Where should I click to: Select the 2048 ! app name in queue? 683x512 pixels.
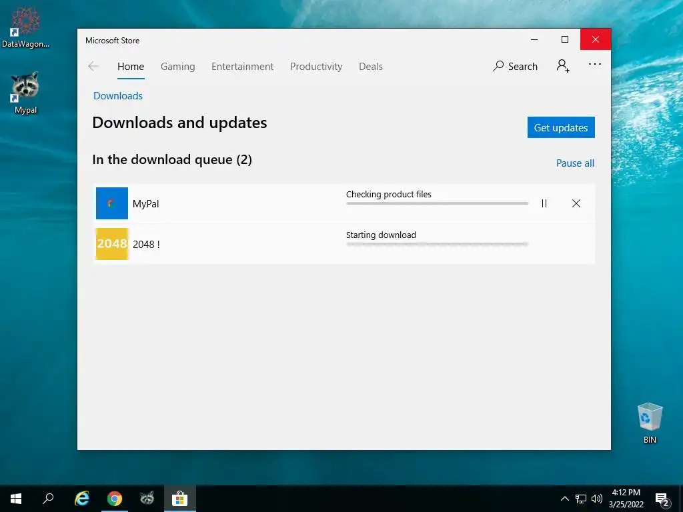146,244
